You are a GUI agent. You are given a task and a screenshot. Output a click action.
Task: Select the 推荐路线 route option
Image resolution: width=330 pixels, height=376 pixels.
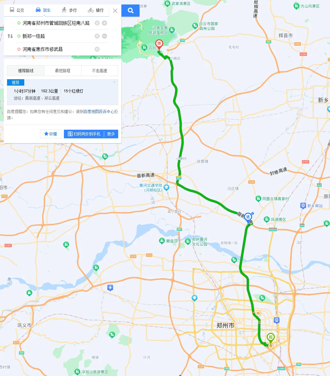(x=26, y=71)
